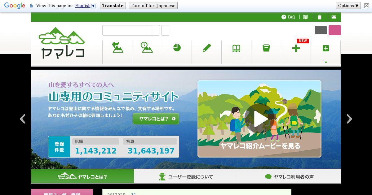Screen dimensions: 372x195
Task: Focus the header search field
Action: click(127, 30)
